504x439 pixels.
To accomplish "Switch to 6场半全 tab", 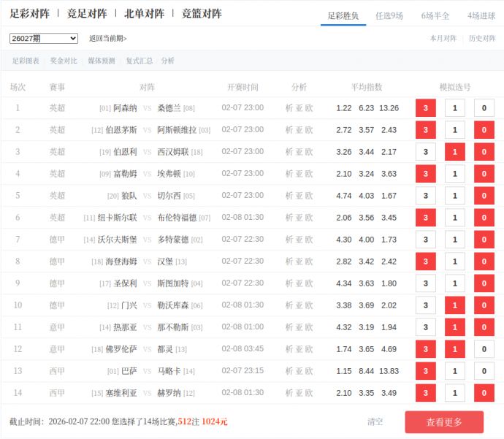I will coord(435,15).
